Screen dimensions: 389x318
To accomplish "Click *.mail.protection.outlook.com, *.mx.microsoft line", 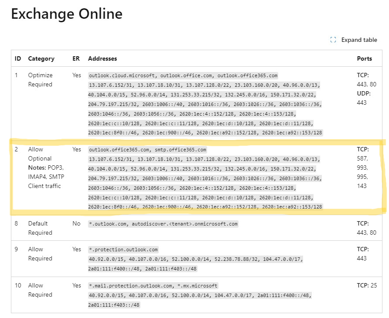I will 153,286.
